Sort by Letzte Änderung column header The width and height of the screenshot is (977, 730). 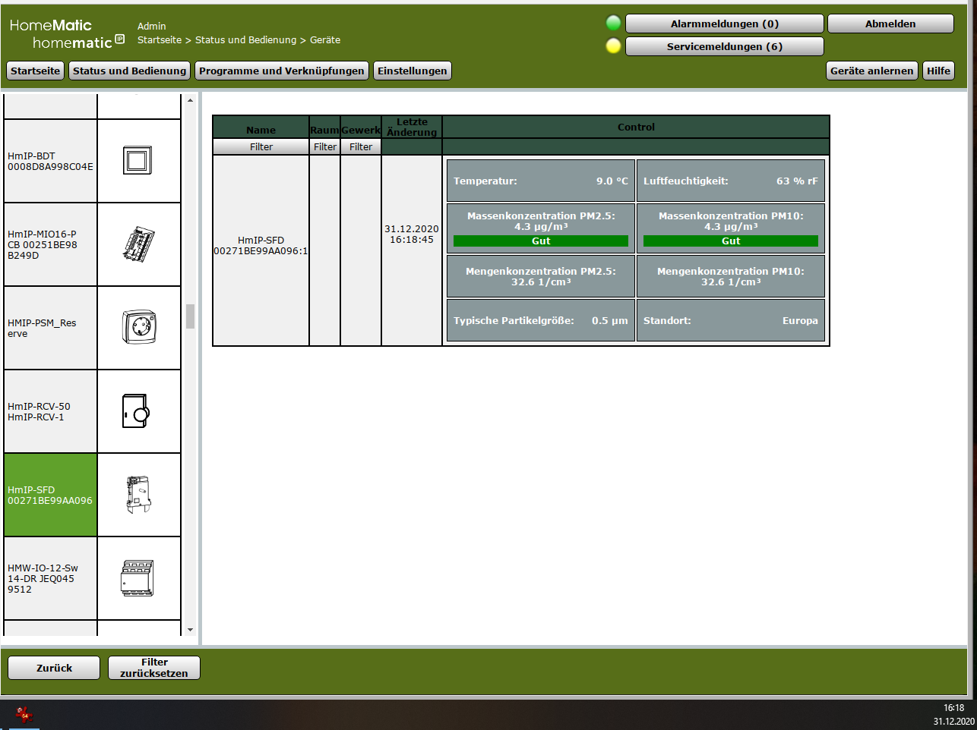(x=412, y=127)
